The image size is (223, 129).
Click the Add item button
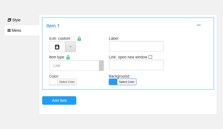[x=59, y=100]
